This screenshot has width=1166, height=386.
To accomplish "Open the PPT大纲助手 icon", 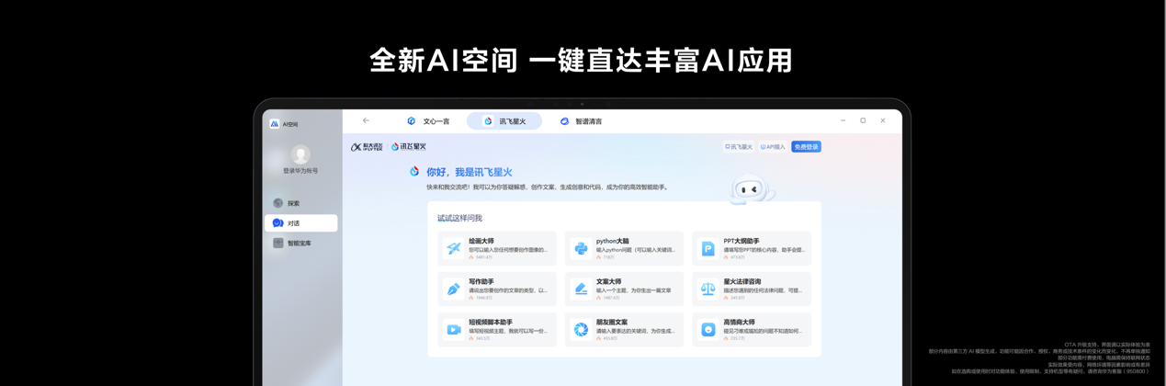I will pyautogui.click(x=708, y=248).
